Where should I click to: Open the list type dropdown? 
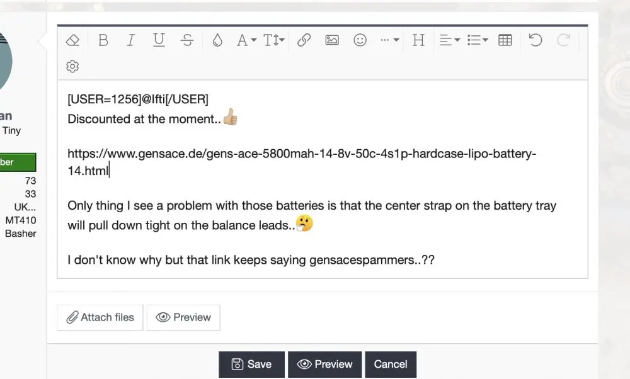coord(478,40)
